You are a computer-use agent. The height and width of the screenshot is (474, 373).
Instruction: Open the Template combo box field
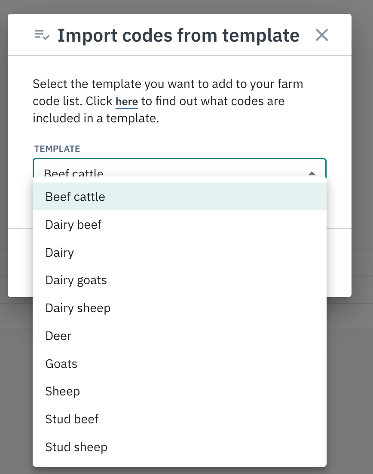tap(172, 171)
